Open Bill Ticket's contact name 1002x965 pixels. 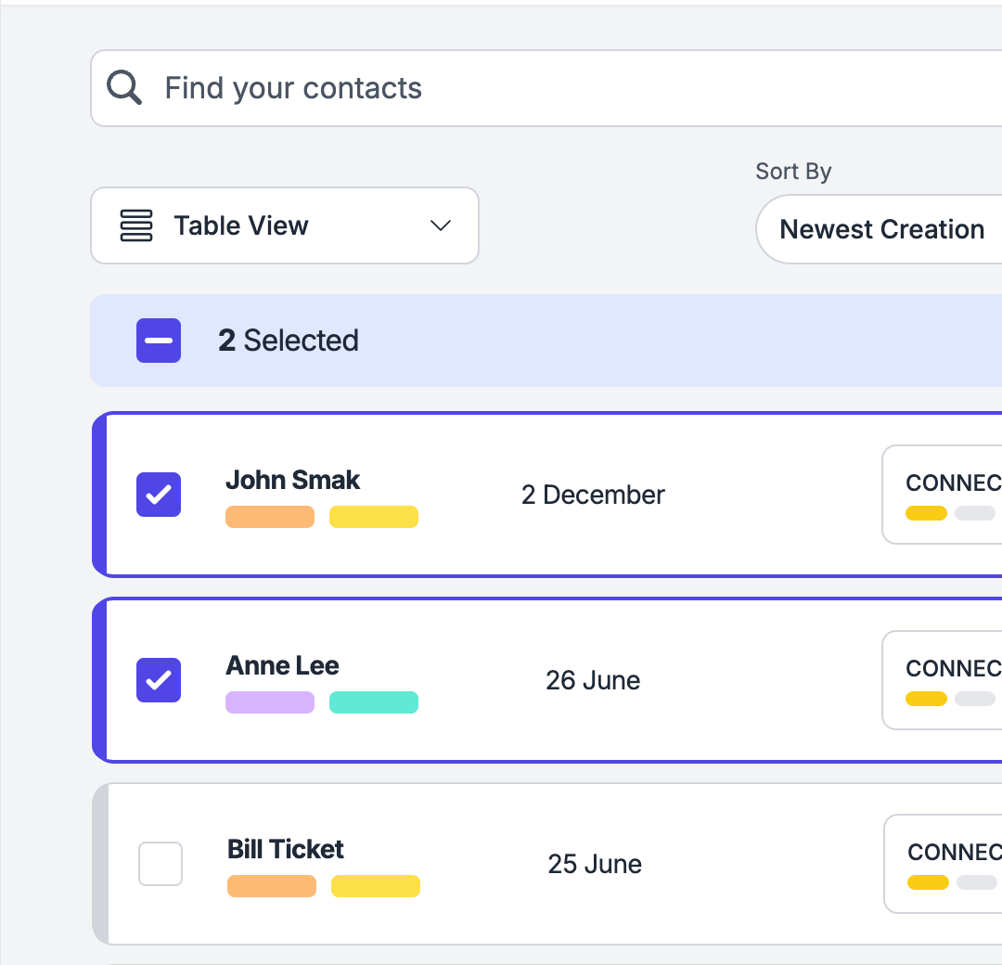(x=286, y=849)
